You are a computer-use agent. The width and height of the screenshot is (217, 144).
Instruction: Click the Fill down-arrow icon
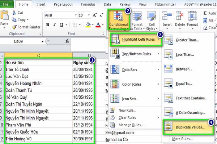(205, 21)
